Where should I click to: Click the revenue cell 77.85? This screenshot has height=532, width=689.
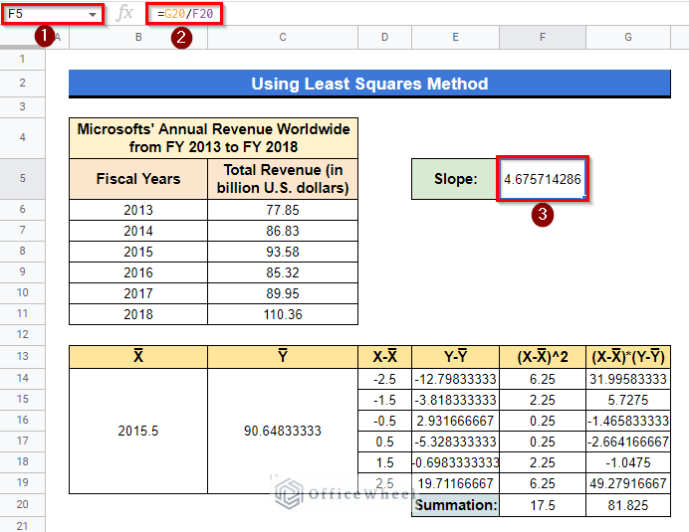click(283, 210)
